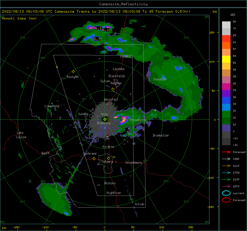Click the Drumheller city label
The width and height of the screenshot is (247, 231).
click(x=161, y=135)
